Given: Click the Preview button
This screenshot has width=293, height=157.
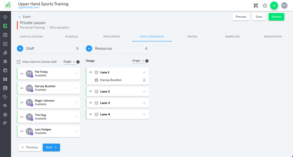Looking at the screenshot, I should click(x=241, y=17).
